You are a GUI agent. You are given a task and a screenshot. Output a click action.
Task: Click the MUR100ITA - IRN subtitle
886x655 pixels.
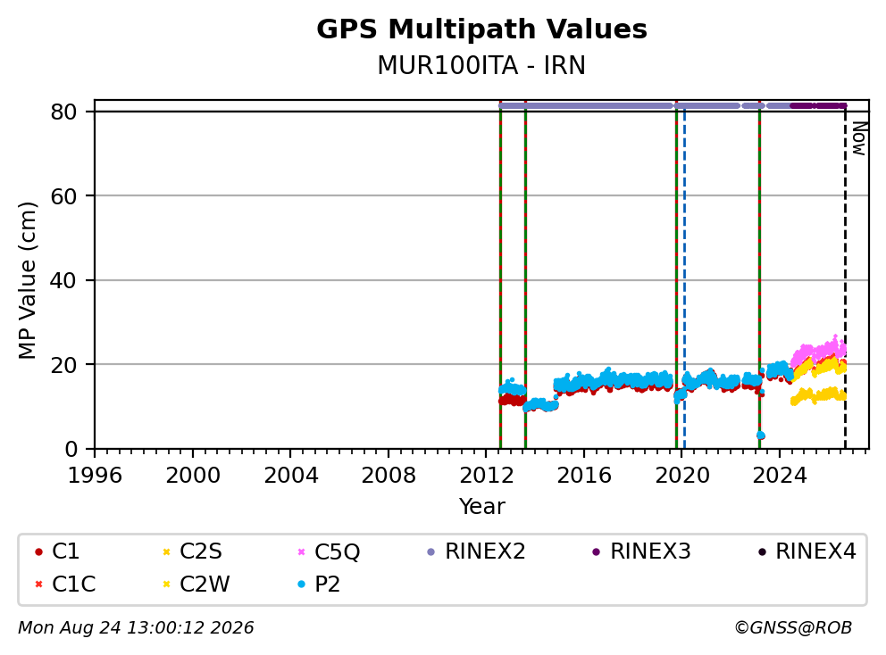click(x=481, y=65)
